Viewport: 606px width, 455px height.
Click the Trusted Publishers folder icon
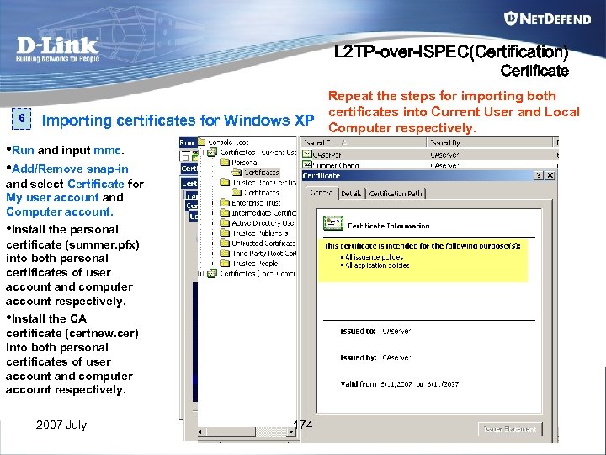pyautogui.click(x=225, y=233)
